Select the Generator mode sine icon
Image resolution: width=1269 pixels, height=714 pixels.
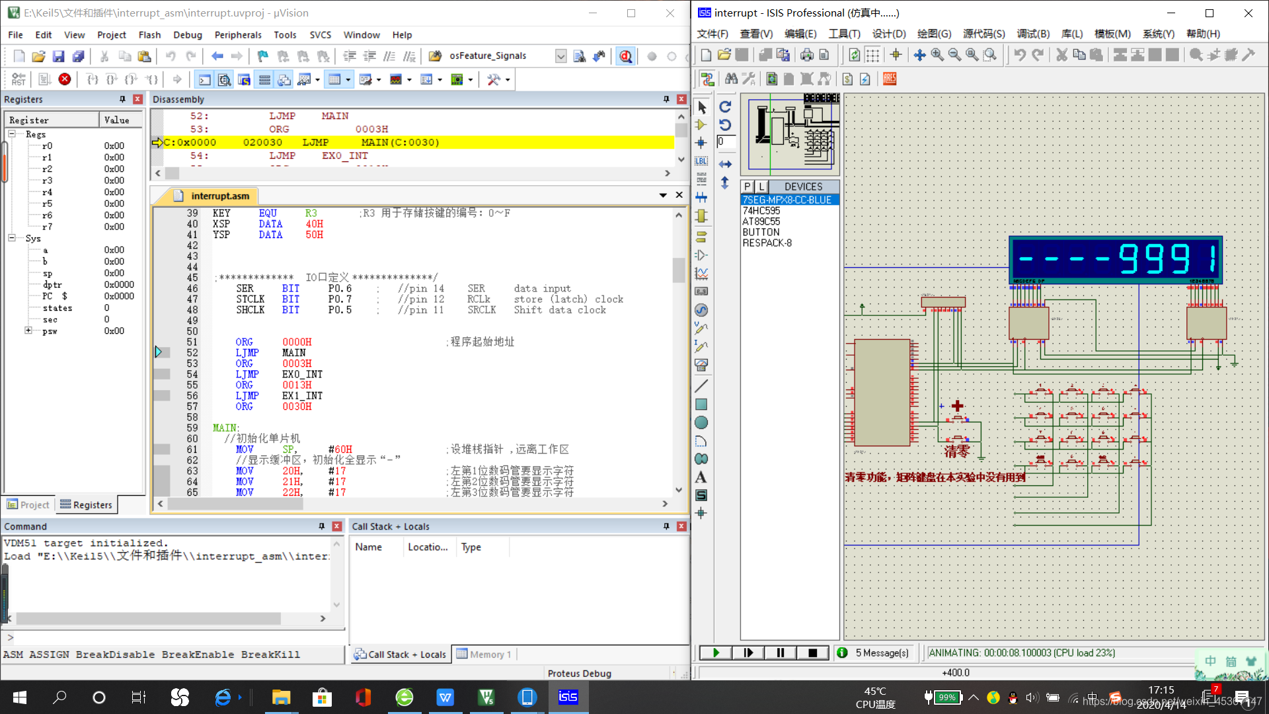click(x=702, y=310)
